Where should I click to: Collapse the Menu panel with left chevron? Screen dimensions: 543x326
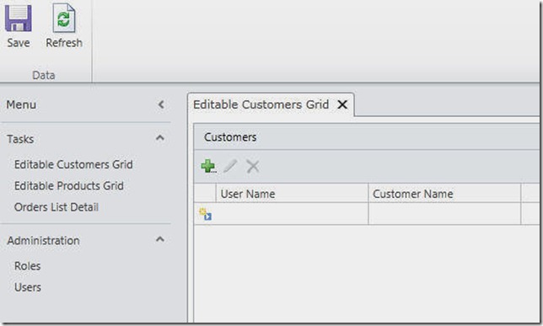161,104
